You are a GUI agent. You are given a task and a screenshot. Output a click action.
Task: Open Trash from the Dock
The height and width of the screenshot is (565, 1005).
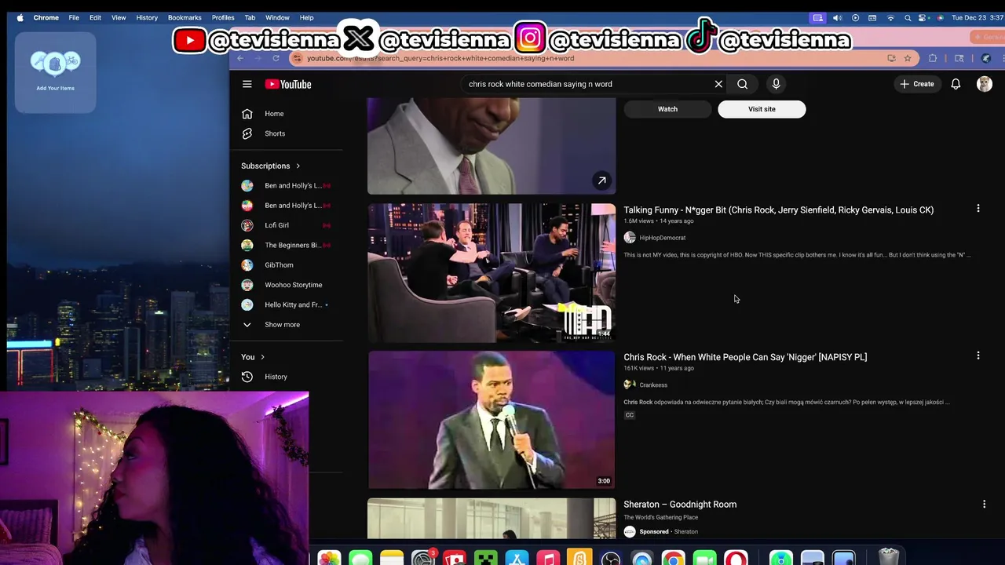pos(888,558)
